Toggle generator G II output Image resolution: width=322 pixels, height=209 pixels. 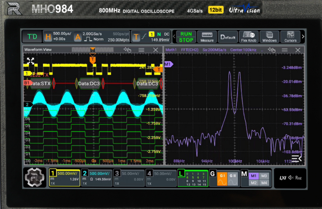(233, 179)
